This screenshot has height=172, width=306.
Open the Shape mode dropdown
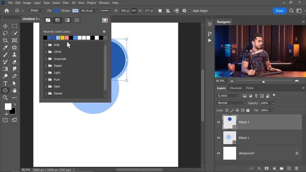[37, 11]
